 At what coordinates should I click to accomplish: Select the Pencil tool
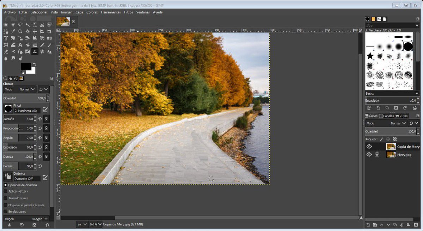point(42,45)
